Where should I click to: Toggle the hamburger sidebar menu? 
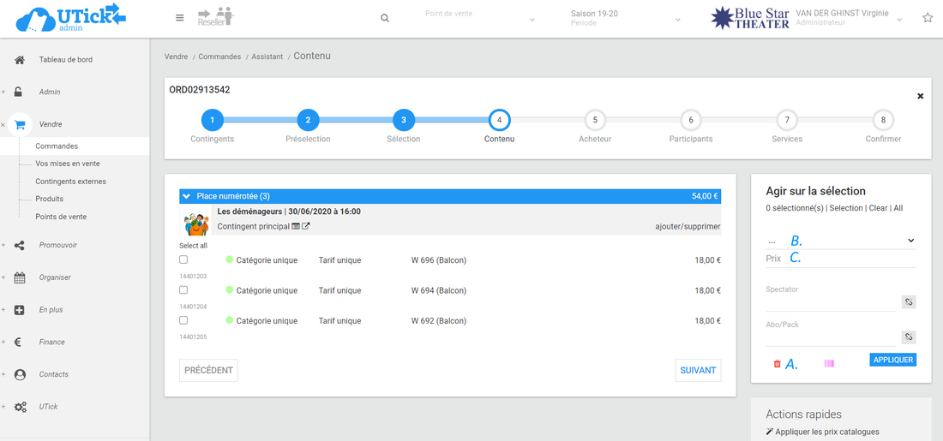click(x=179, y=18)
